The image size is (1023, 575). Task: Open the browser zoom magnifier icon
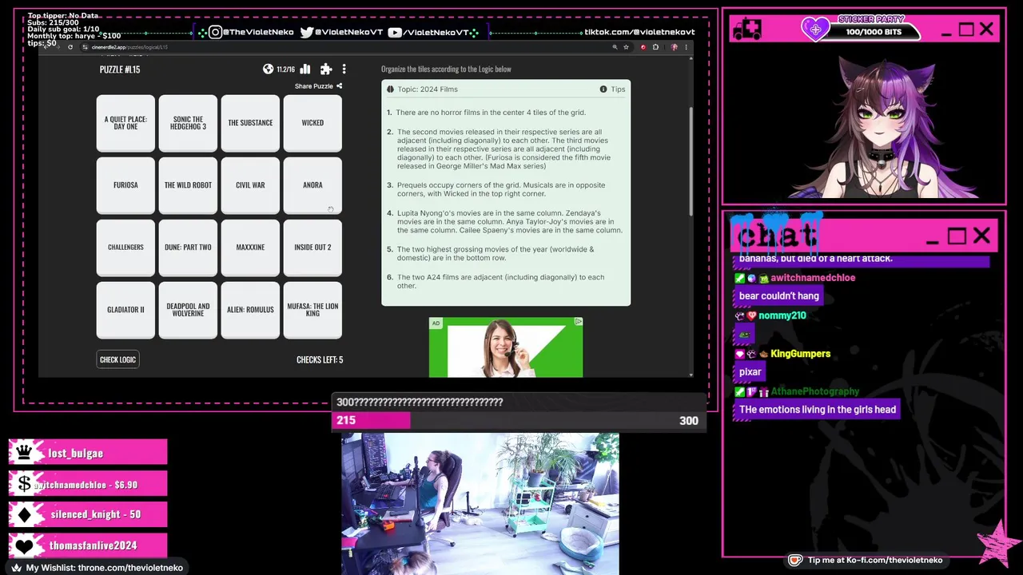[x=615, y=47]
